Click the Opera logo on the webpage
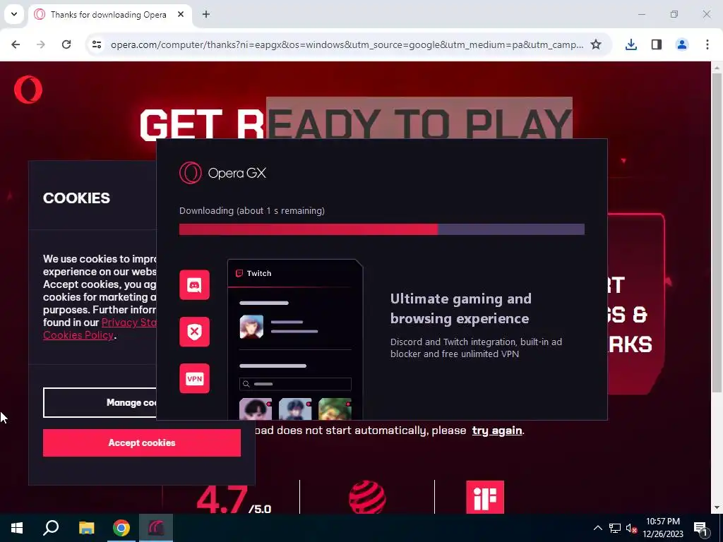This screenshot has height=542, width=723. pos(28,90)
